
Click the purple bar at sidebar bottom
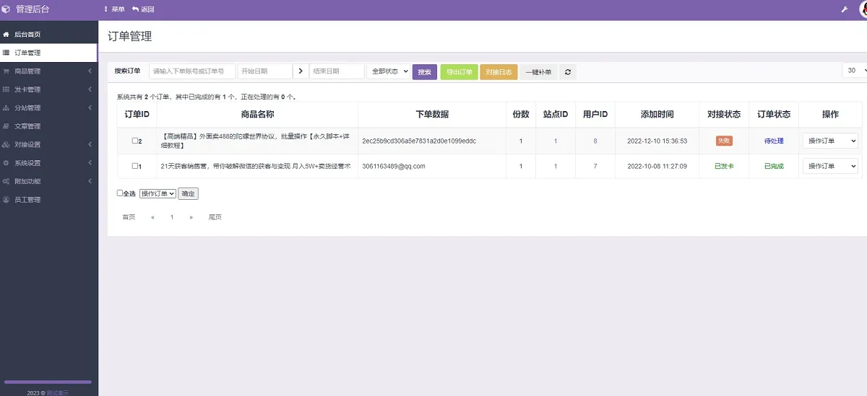click(x=48, y=382)
